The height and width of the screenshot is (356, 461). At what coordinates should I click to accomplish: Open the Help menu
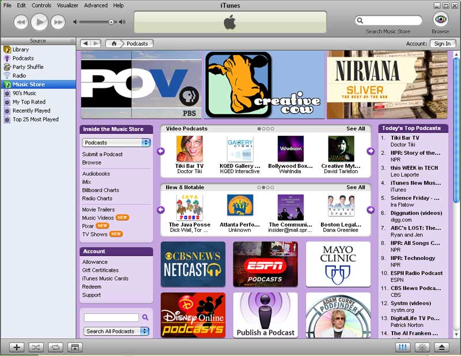(119, 5)
